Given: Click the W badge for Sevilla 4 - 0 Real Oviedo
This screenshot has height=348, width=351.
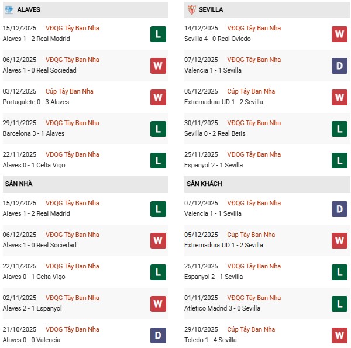Looking at the screenshot, I should [x=339, y=34].
